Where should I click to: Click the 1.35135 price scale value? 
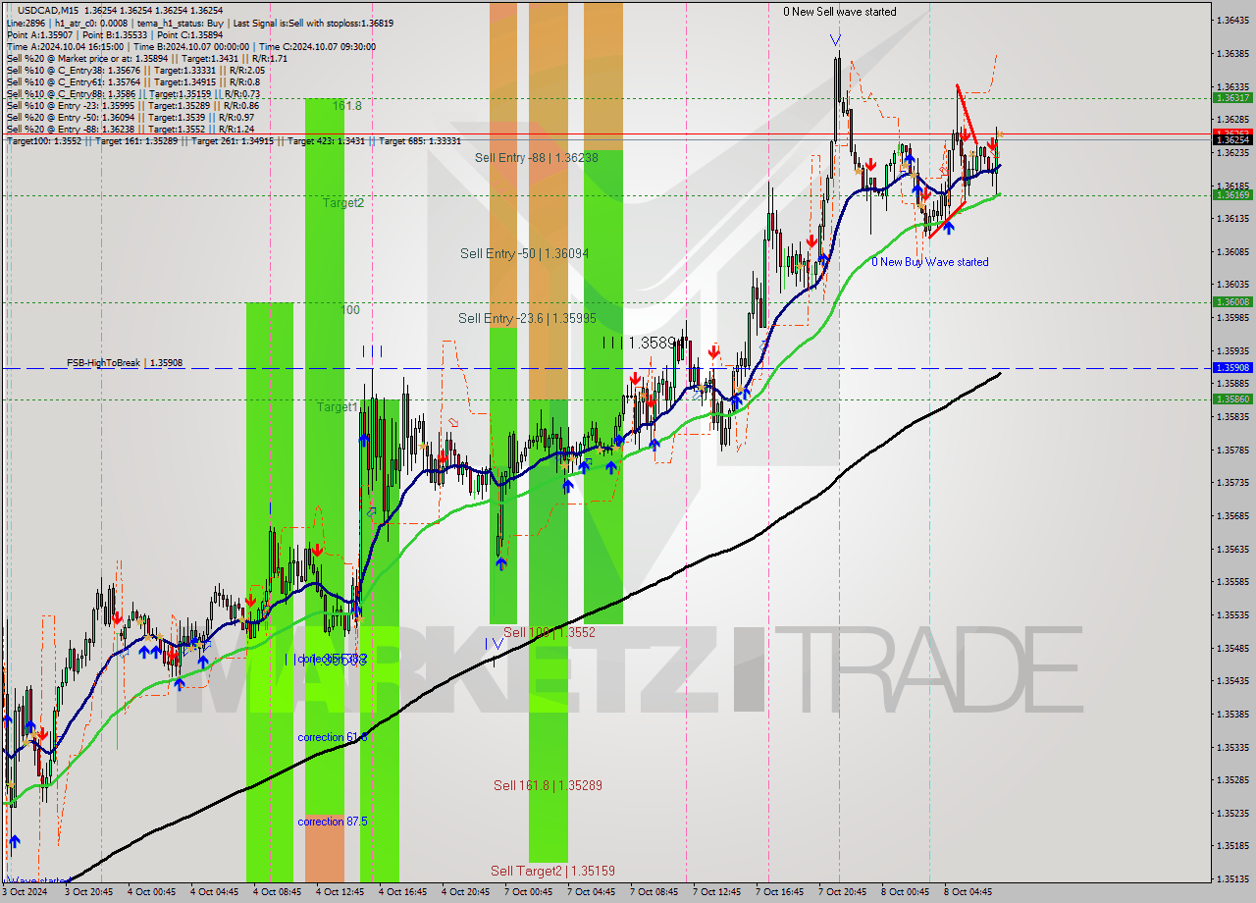[x=1232, y=878]
